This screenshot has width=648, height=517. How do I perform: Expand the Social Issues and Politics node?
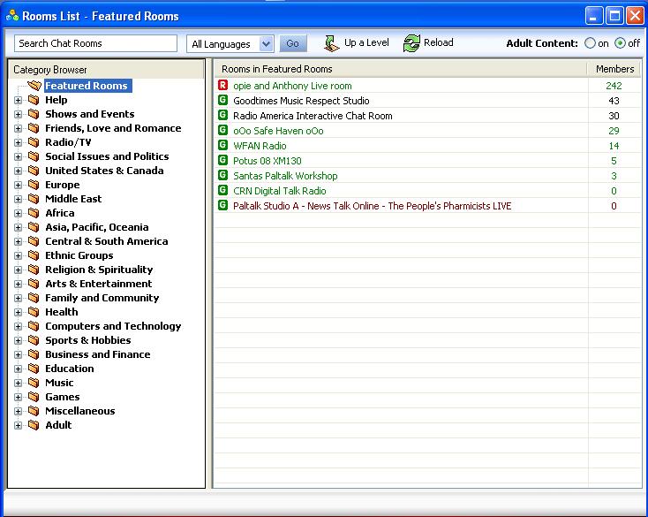tap(18, 156)
